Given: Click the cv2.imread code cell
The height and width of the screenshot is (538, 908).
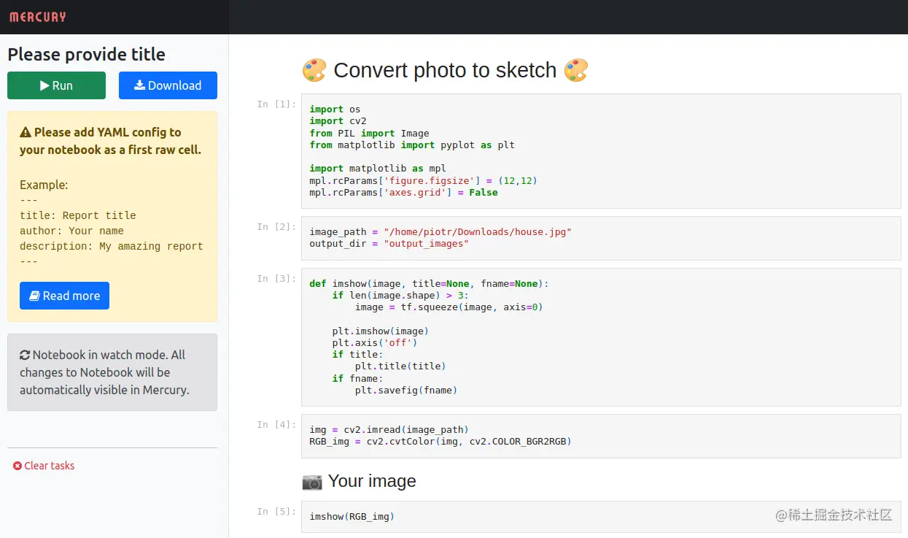Looking at the screenshot, I should [601, 436].
